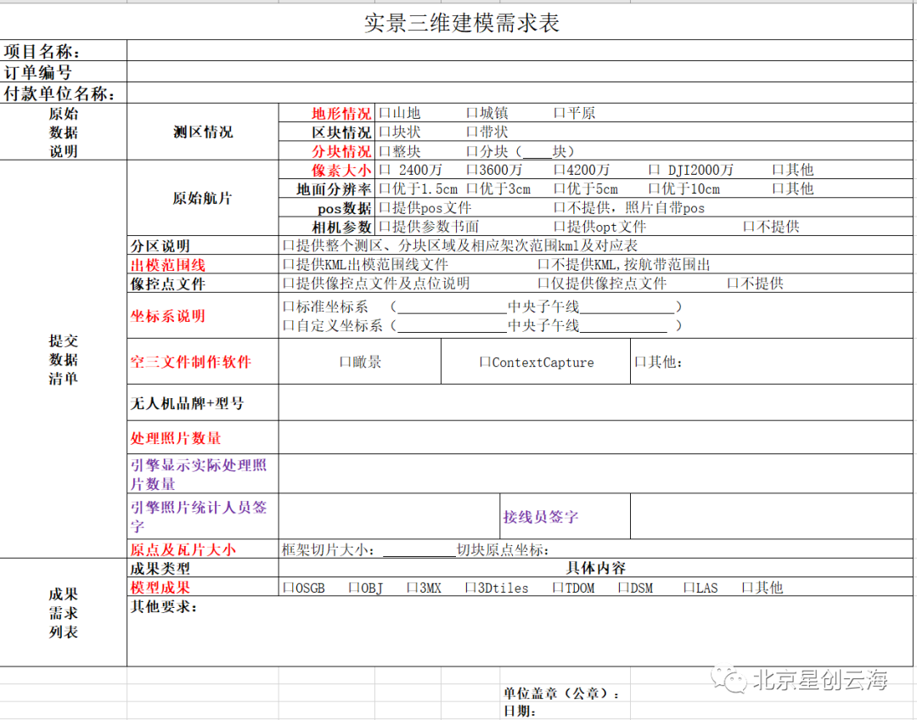Viewport: 917px width, 720px height.
Task: Click the blank inside the 分块 parentheses
Action: 537,153
